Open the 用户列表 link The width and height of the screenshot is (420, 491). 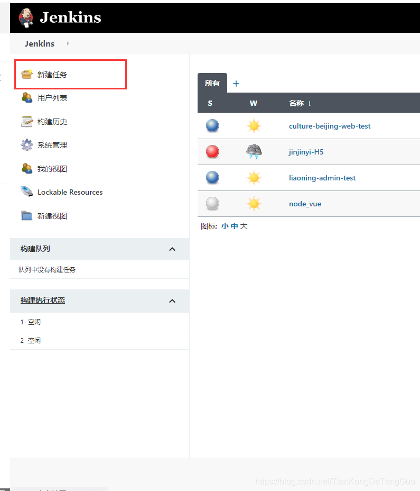52,98
